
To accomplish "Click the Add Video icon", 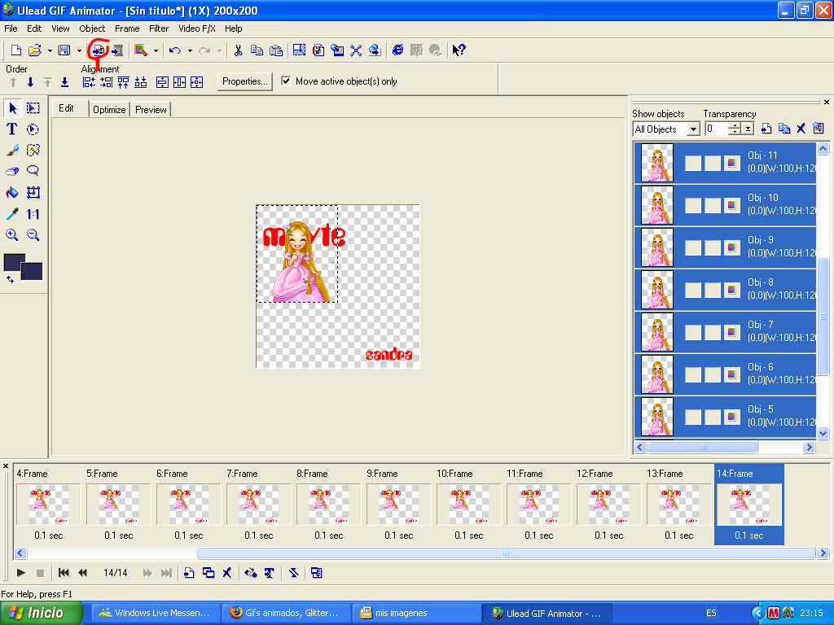I will (x=117, y=50).
